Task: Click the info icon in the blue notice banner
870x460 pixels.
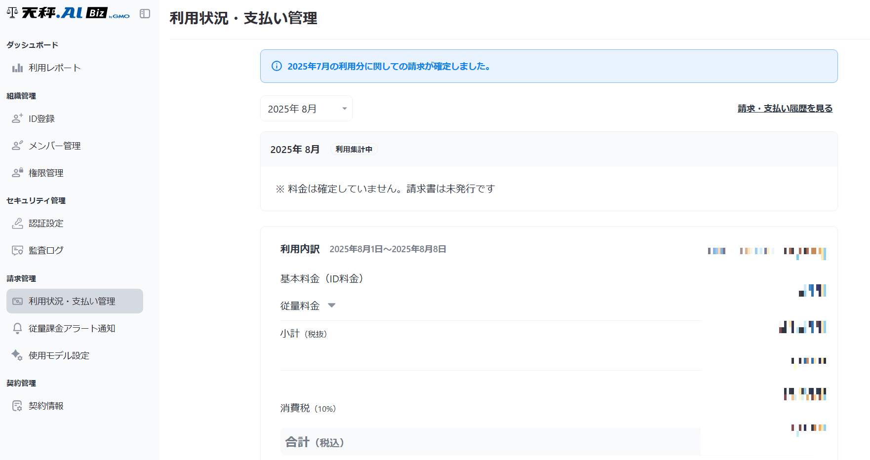Action: 277,66
